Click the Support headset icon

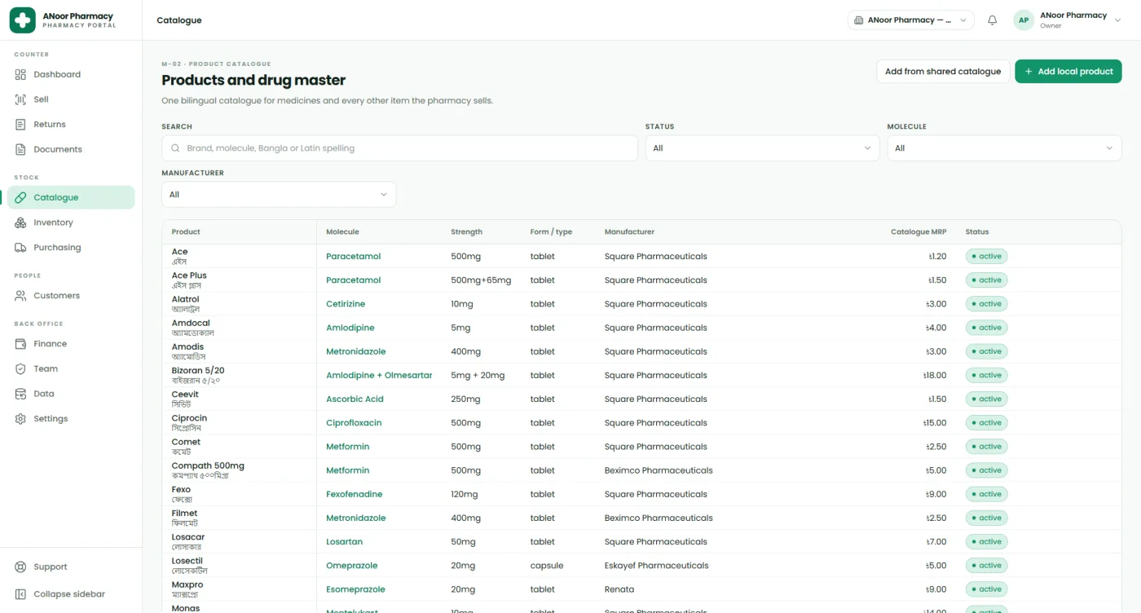(21, 567)
